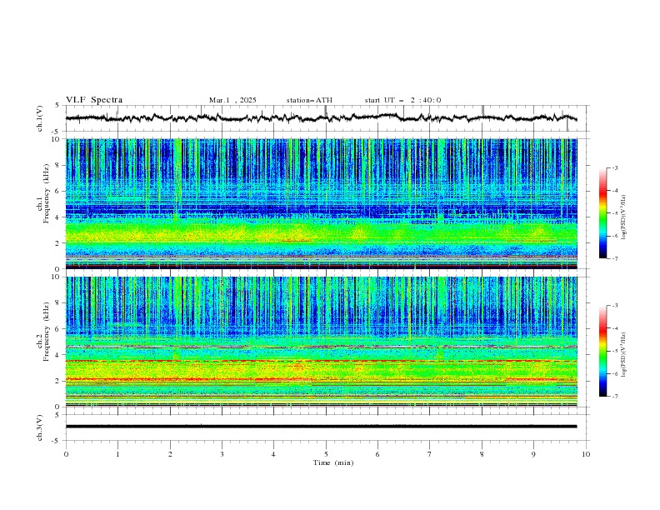Click the ch.1 waveform trace panel
660x510 pixels.
click(327, 118)
